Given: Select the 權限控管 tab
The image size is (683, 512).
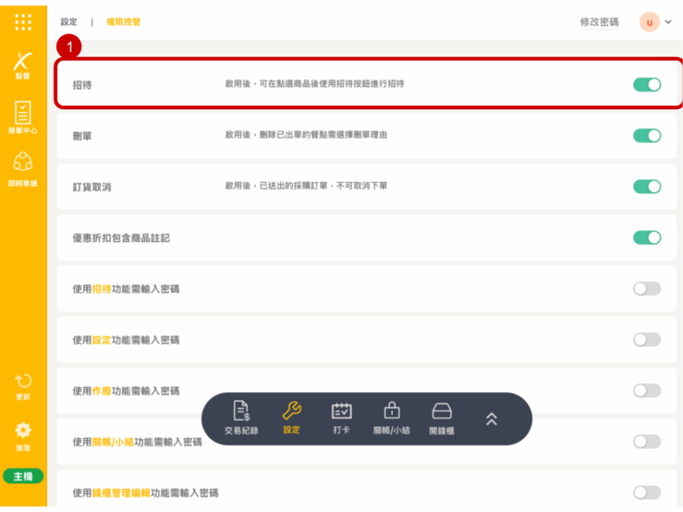Looking at the screenshot, I should coord(123,22).
